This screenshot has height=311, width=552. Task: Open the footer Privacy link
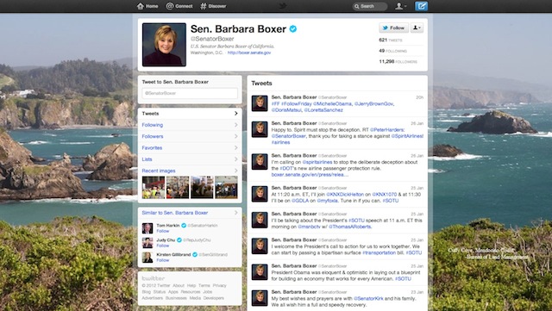tap(220, 286)
